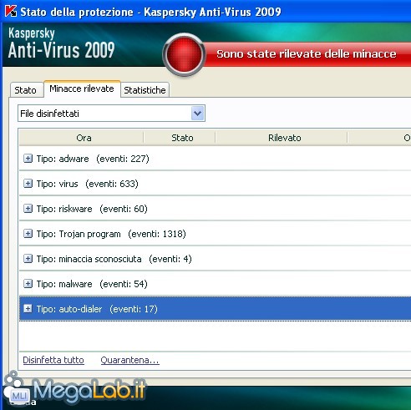Expand the minaccia sconosciuta group

28,259
